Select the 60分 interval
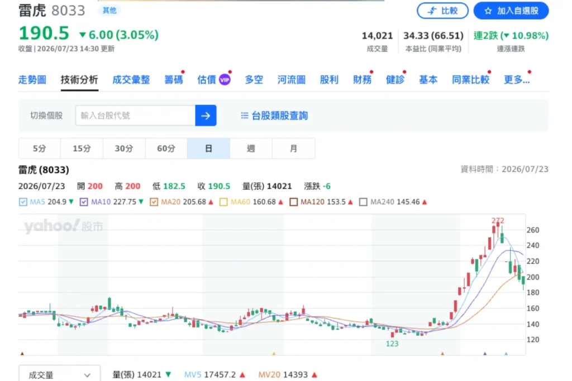Screen dimensions: 572x381 (x=166, y=148)
